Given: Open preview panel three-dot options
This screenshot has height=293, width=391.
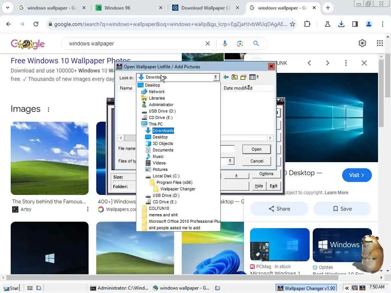Looking at the screenshot, I should (346, 63).
